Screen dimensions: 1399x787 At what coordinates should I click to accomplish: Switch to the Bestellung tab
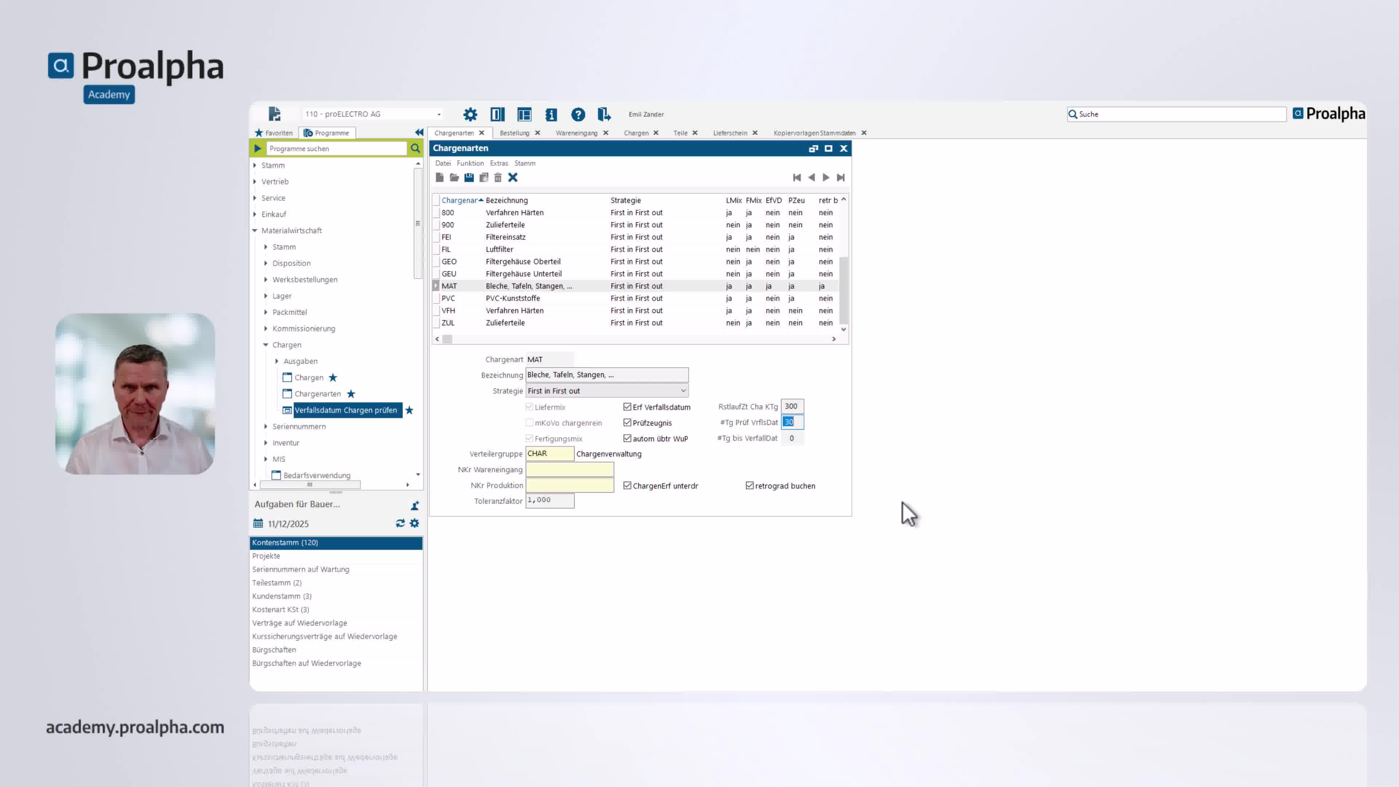point(516,133)
